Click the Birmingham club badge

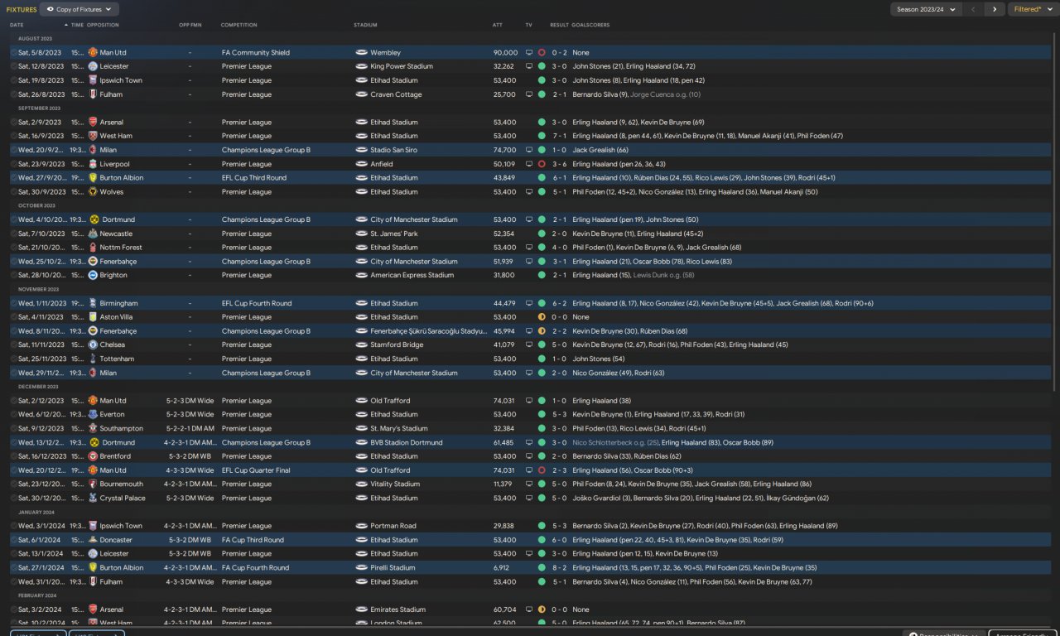(93, 303)
